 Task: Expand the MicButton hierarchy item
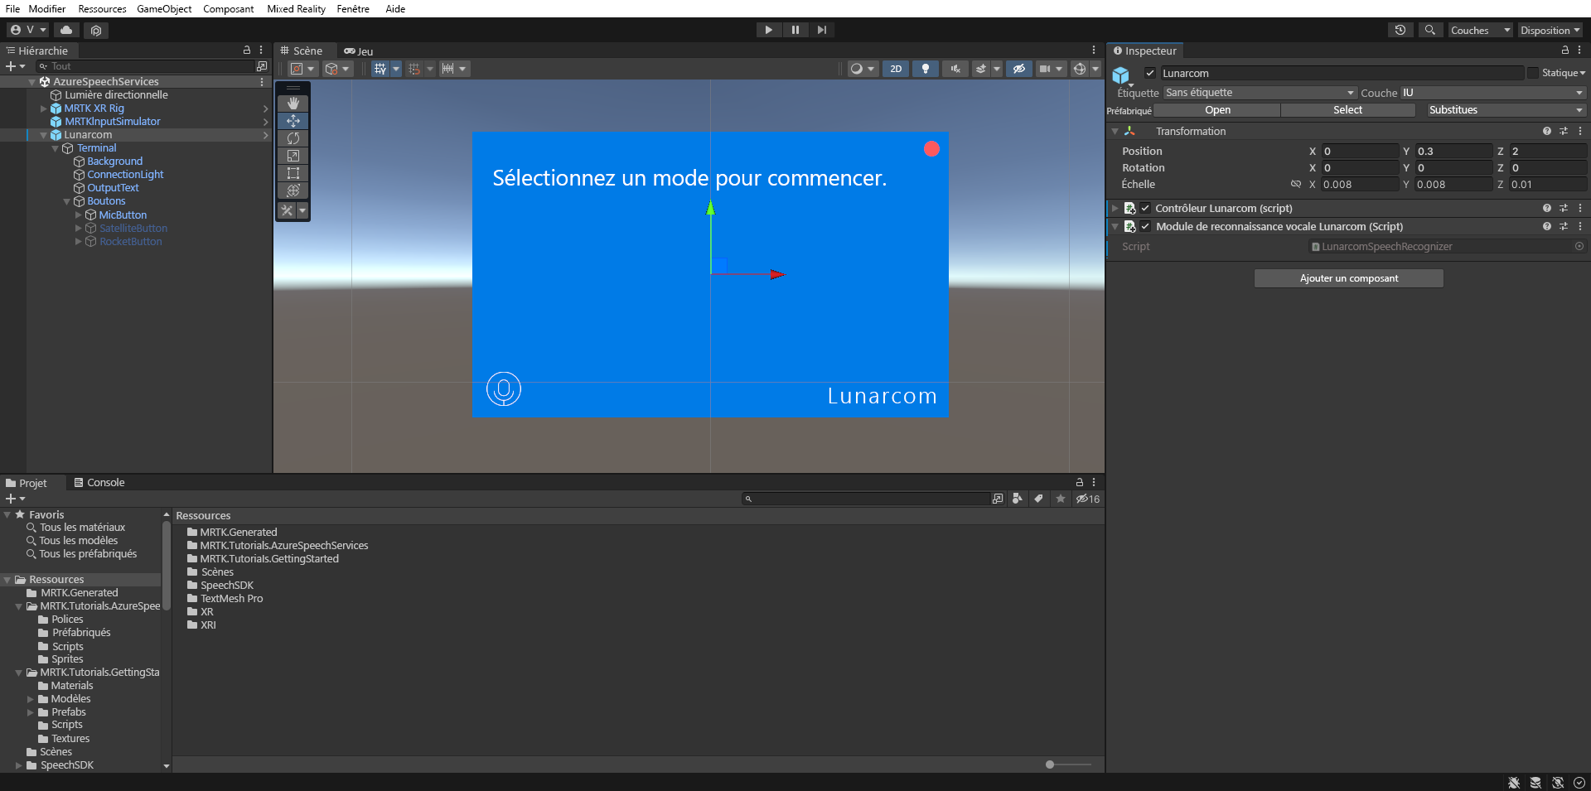(79, 215)
